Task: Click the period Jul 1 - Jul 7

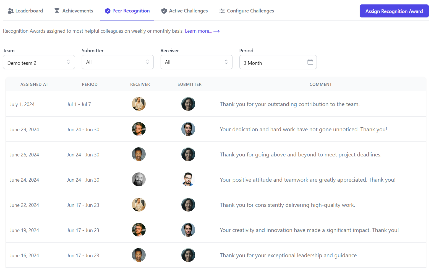Action: click(x=79, y=104)
